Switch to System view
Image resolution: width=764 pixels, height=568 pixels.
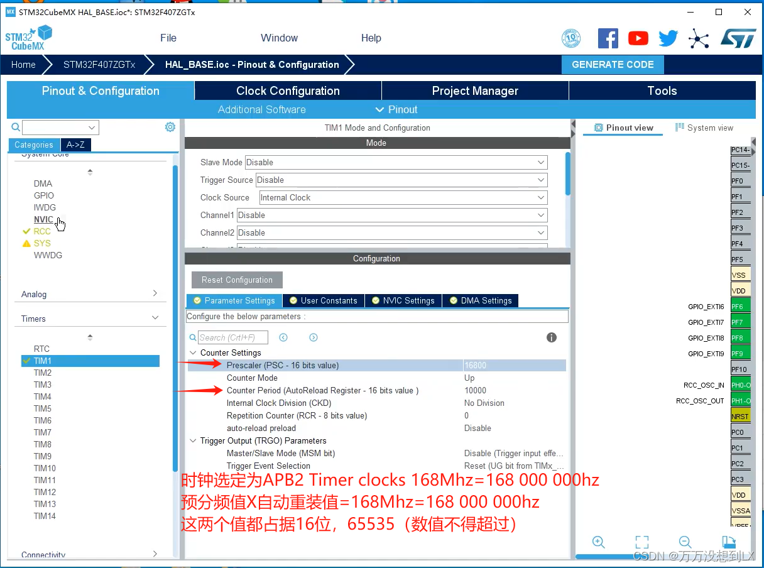tap(704, 128)
